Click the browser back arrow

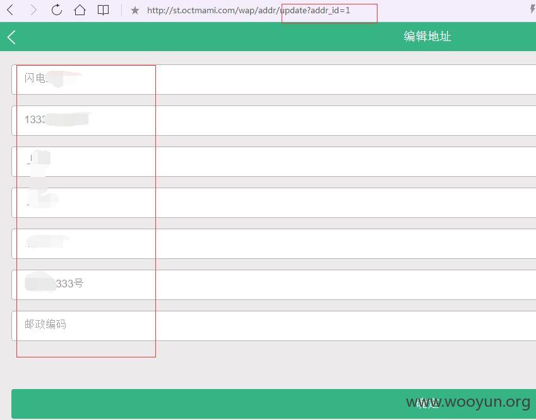tap(10, 10)
